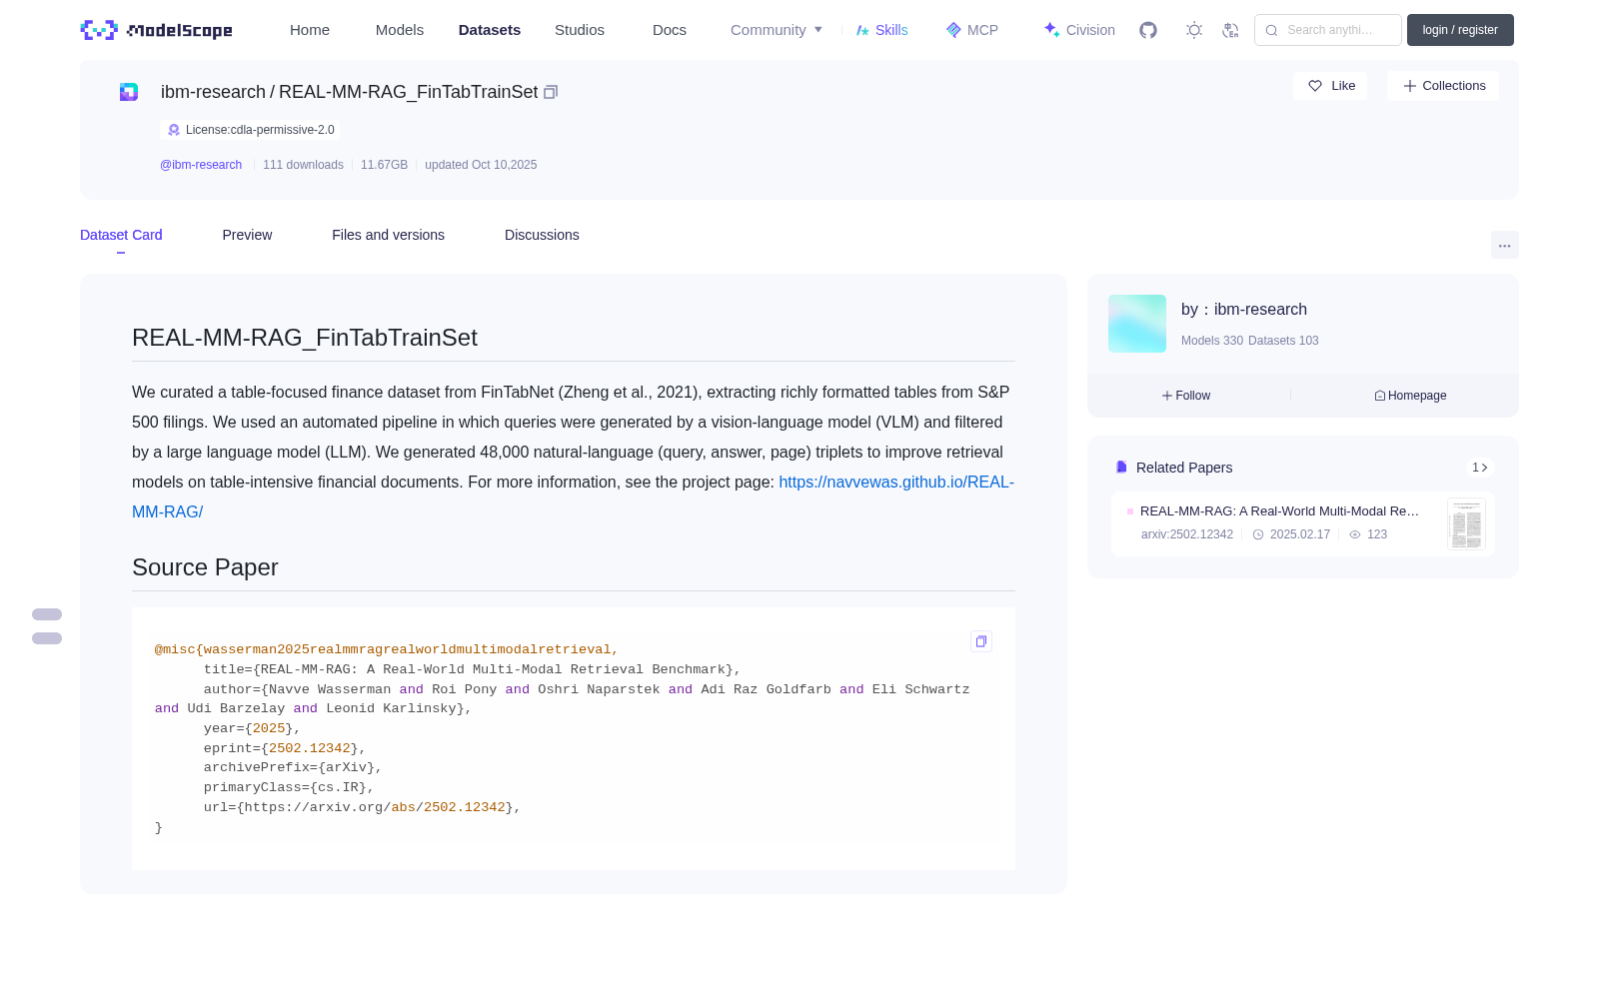Select the Dataset Card tab

[121, 235]
